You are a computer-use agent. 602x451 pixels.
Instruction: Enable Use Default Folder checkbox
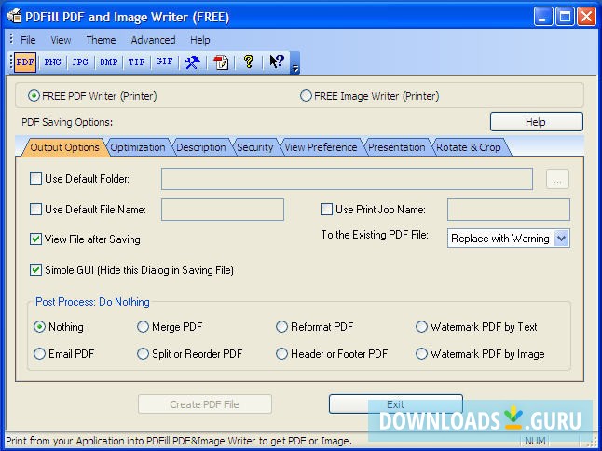pos(35,179)
